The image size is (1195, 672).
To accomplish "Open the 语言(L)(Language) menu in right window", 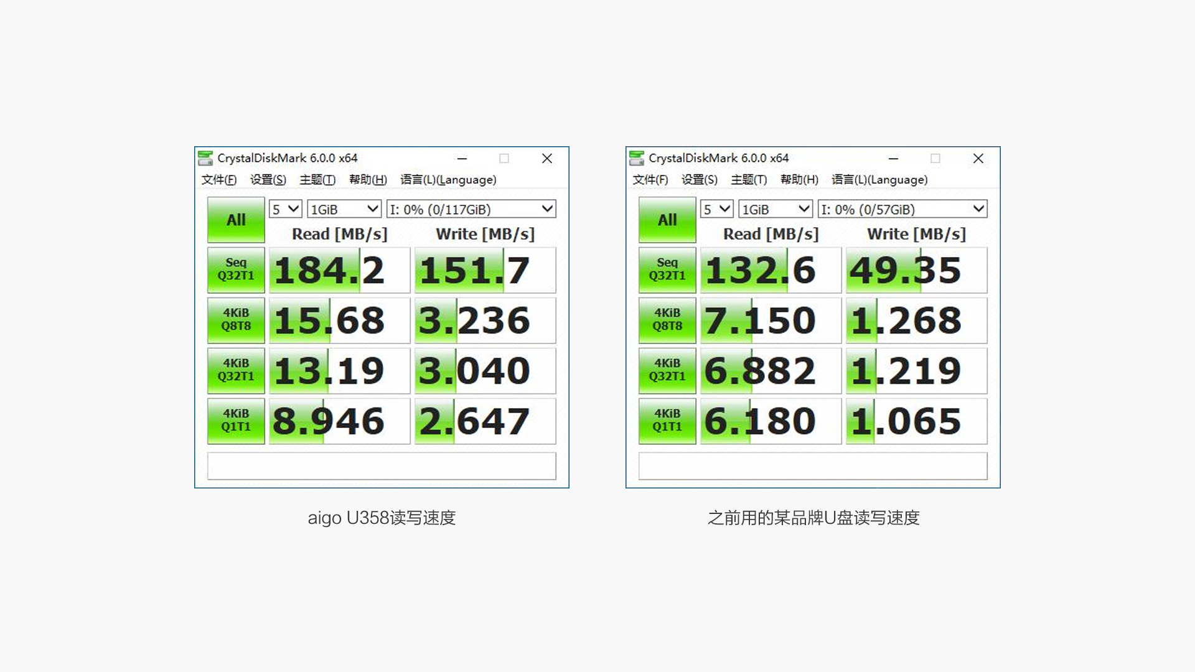I will pyautogui.click(x=879, y=179).
